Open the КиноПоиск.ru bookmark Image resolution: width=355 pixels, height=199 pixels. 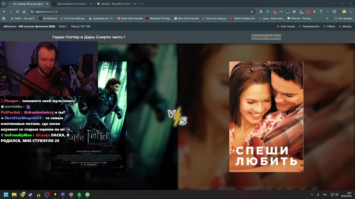[x=48, y=19]
